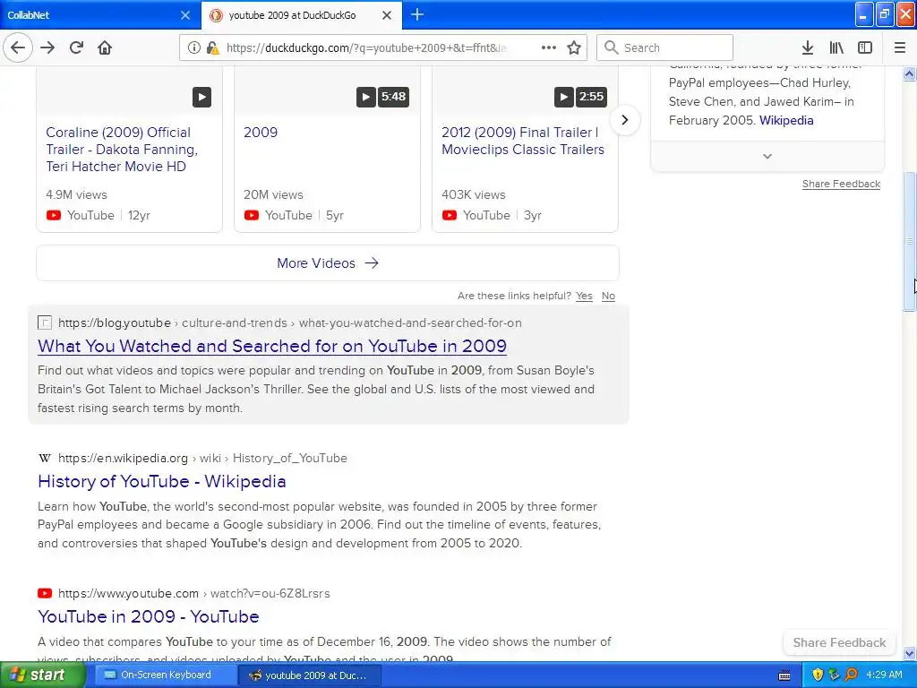
Task: Open YouTube in 2009 - YouTube result
Action: pos(149,616)
